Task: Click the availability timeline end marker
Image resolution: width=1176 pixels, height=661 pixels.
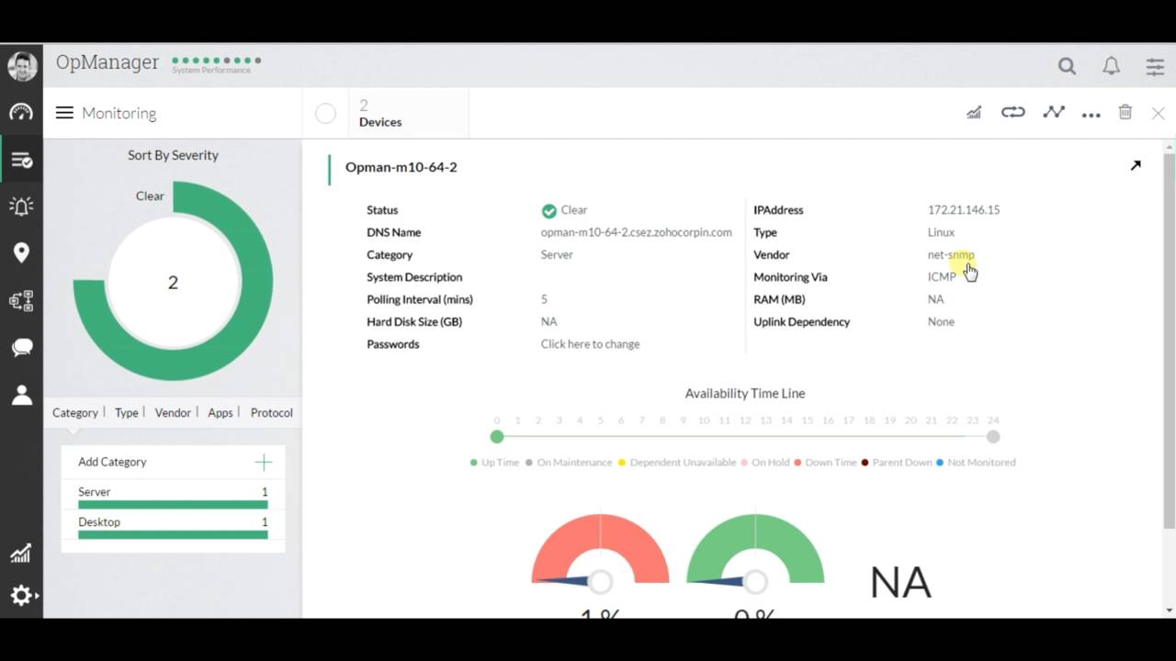Action: click(993, 437)
